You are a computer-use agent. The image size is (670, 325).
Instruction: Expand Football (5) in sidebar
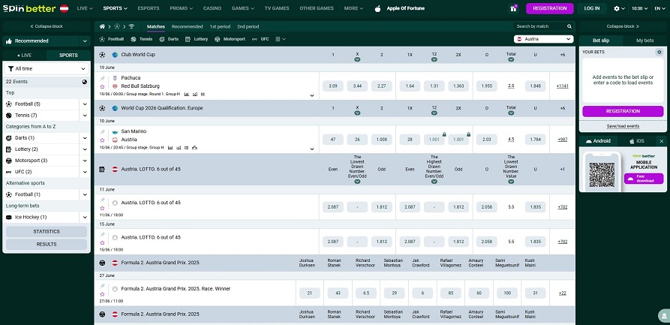(x=85, y=104)
